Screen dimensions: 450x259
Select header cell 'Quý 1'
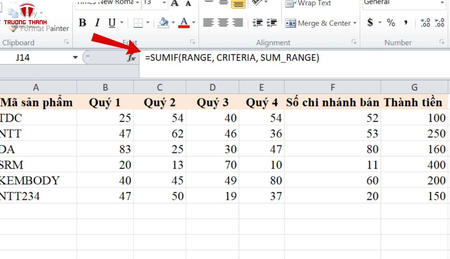[105, 102]
